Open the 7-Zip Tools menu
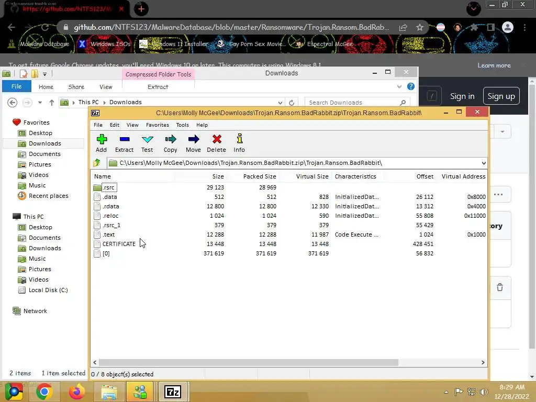The height and width of the screenshot is (402, 536). pos(183,125)
